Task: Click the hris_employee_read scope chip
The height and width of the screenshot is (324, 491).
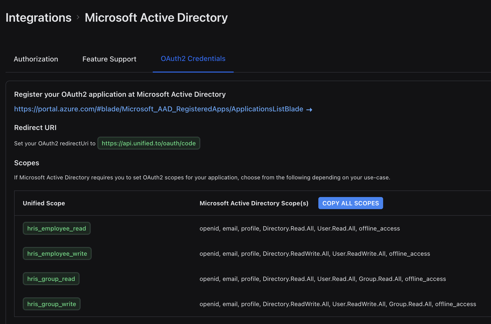Action: (x=56, y=228)
